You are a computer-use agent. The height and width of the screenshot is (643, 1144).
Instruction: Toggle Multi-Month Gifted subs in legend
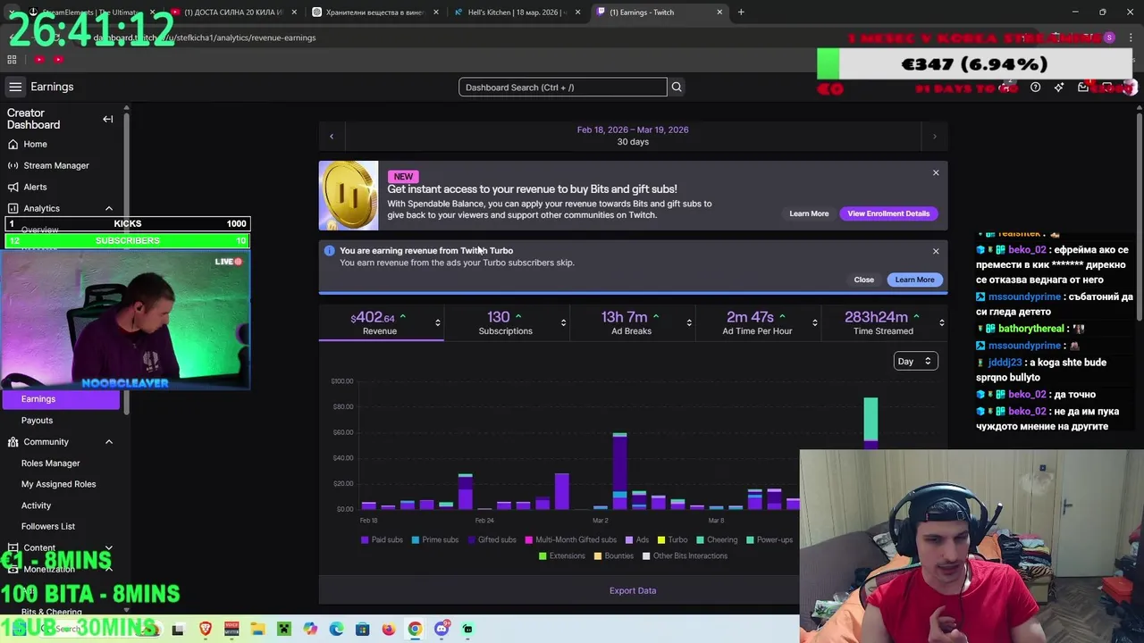pos(571,539)
